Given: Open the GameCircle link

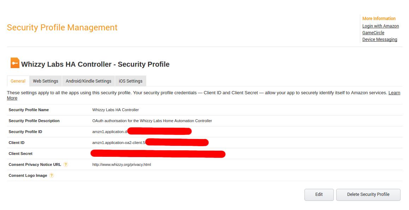Looking at the screenshot, I should tap(373, 33).
